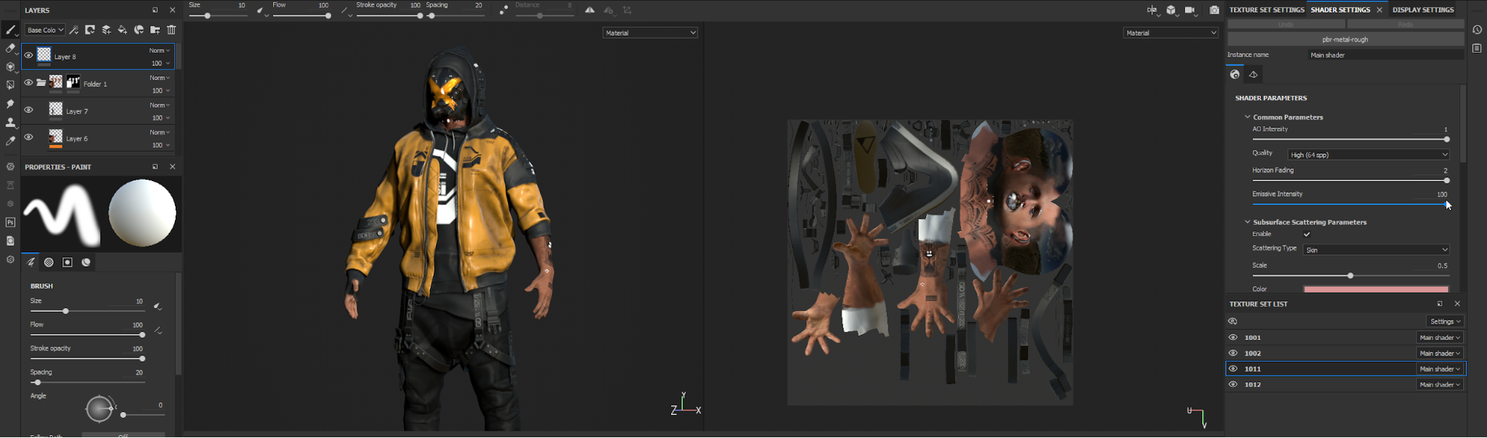Pick the Clone stamp tool
The image size is (1487, 438).
click(10, 122)
